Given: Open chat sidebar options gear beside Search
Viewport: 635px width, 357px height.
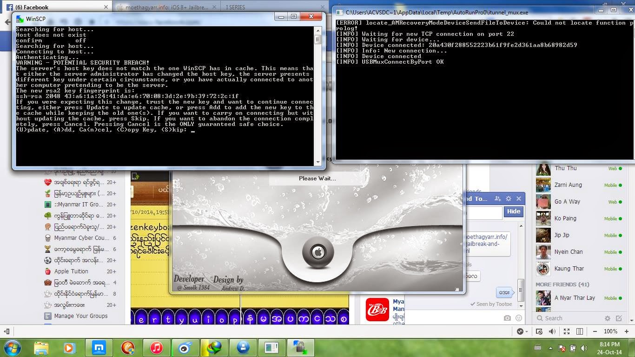Looking at the screenshot, I should [x=608, y=318].
